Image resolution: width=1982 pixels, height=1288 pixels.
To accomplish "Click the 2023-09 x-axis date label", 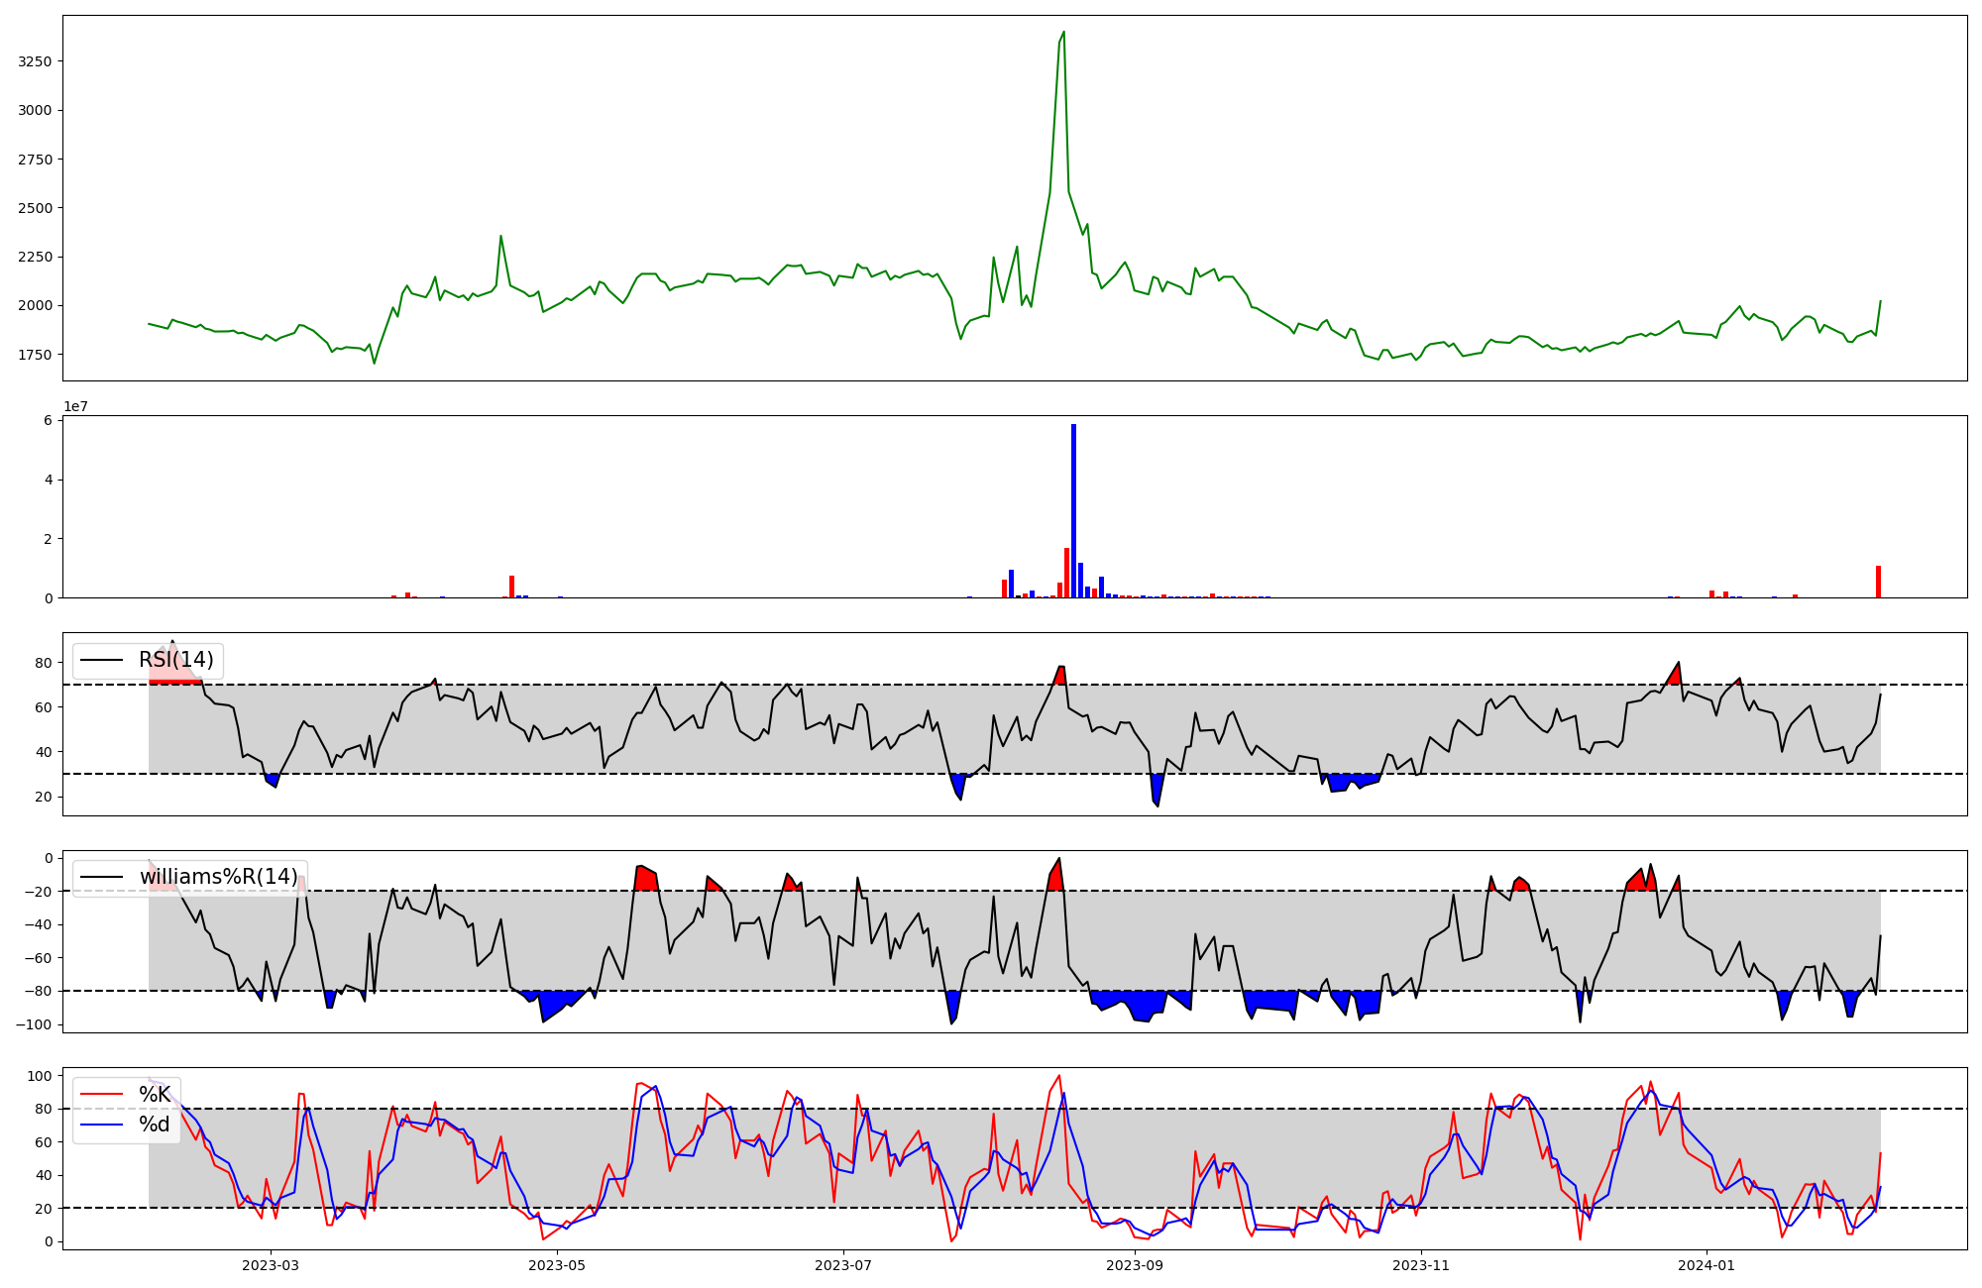I will pyautogui.click(x=1135, y=1265).
